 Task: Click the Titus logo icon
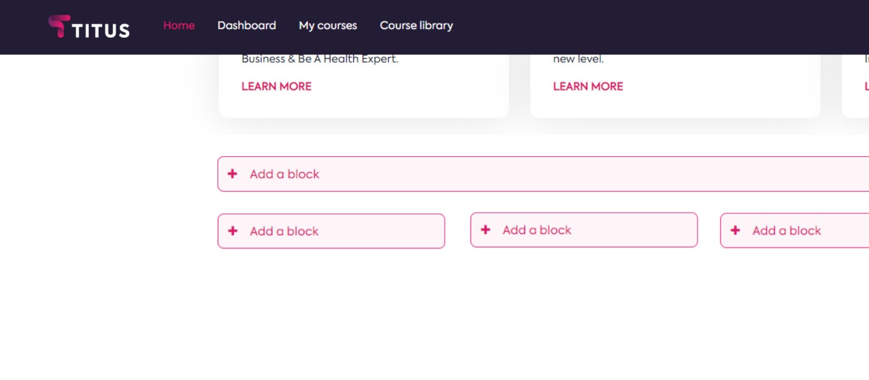tap(59, 27)
